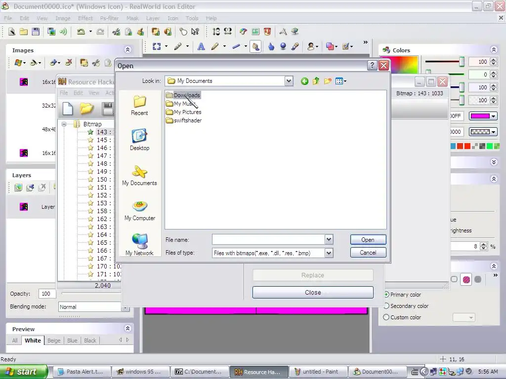506x379 pixels.
Task: Click the Close button below dialog
Action: tap(313, 292)
